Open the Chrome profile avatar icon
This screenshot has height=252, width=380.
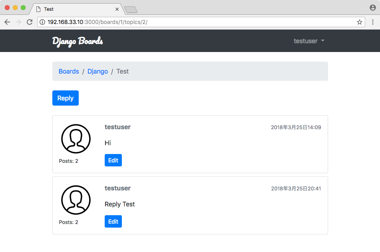pos(373,8)
